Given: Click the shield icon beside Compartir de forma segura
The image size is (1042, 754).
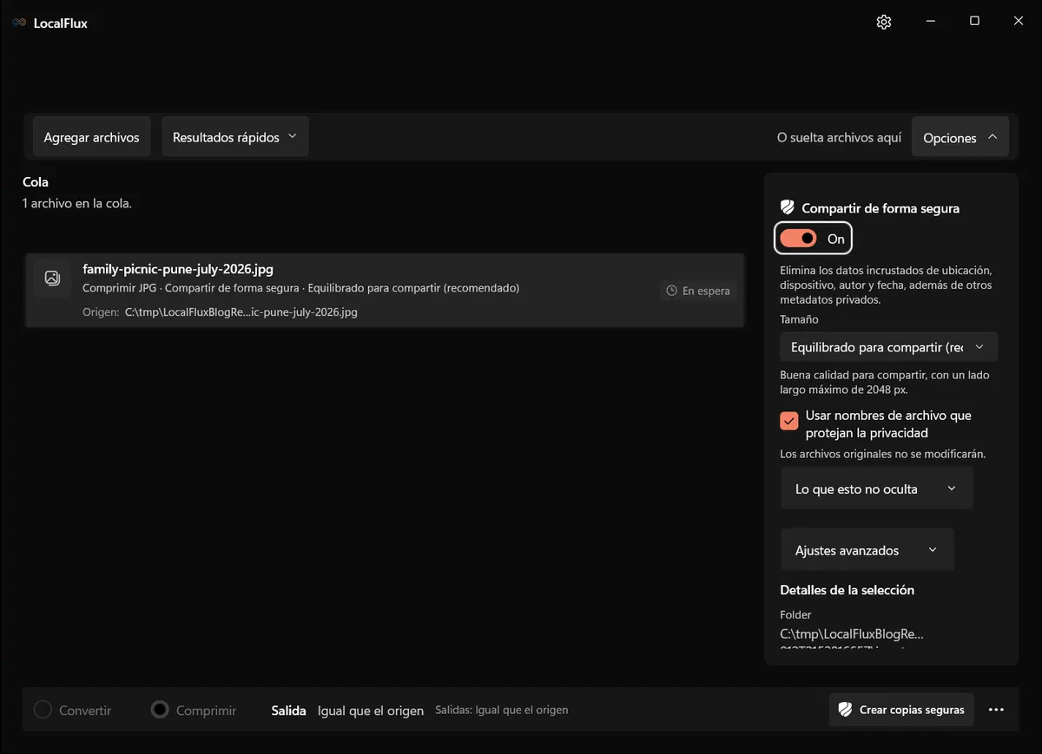Looking at the screenshot, I should (x=788, y=207).
